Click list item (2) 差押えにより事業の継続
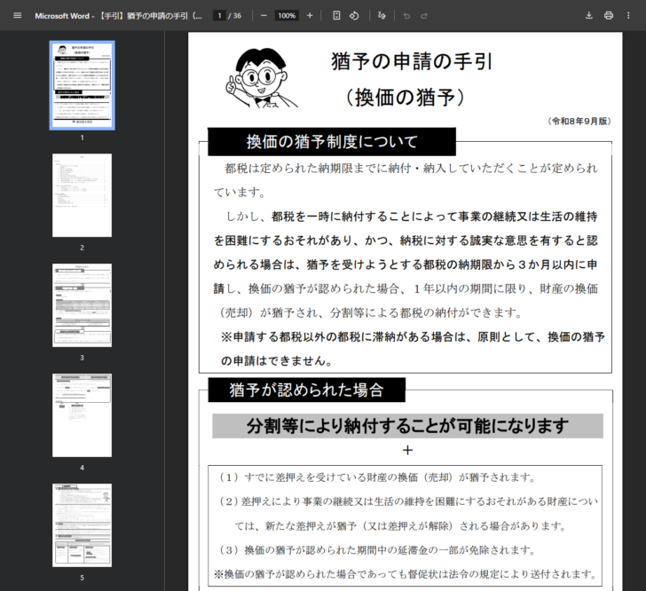 (x=408, y=514)
